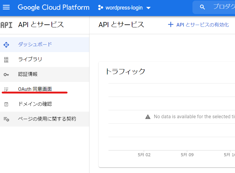The width and height of the screenshot is (235, 173).
Task: Click the トラフィック chart heading
Action: (126, 71)
